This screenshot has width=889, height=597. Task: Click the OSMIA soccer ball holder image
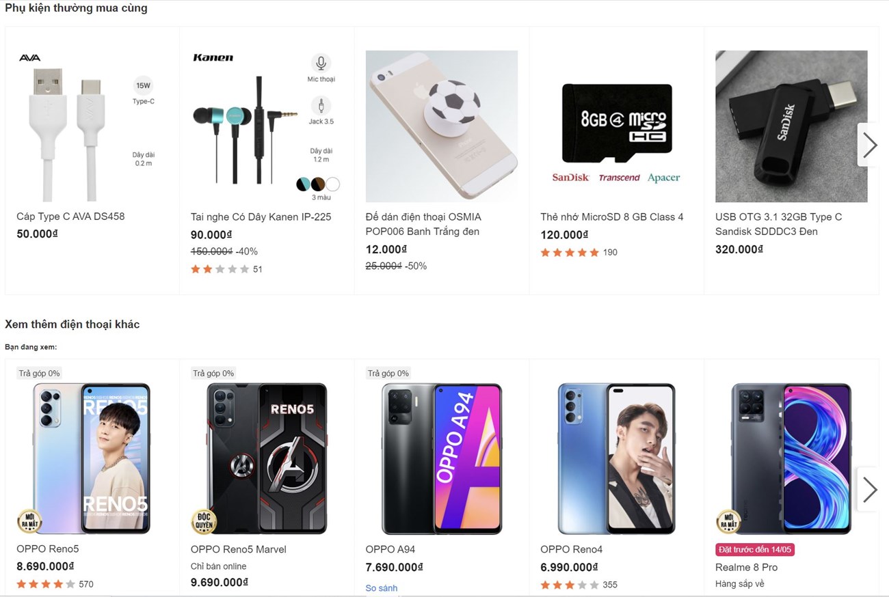coord(441,126)
